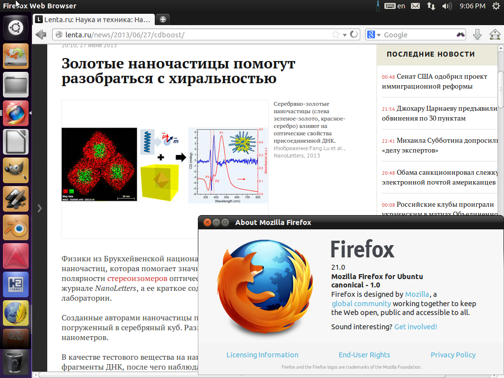
Task: Open news 'Сенат США одобрил проект'
Action: tap(434, 81)
